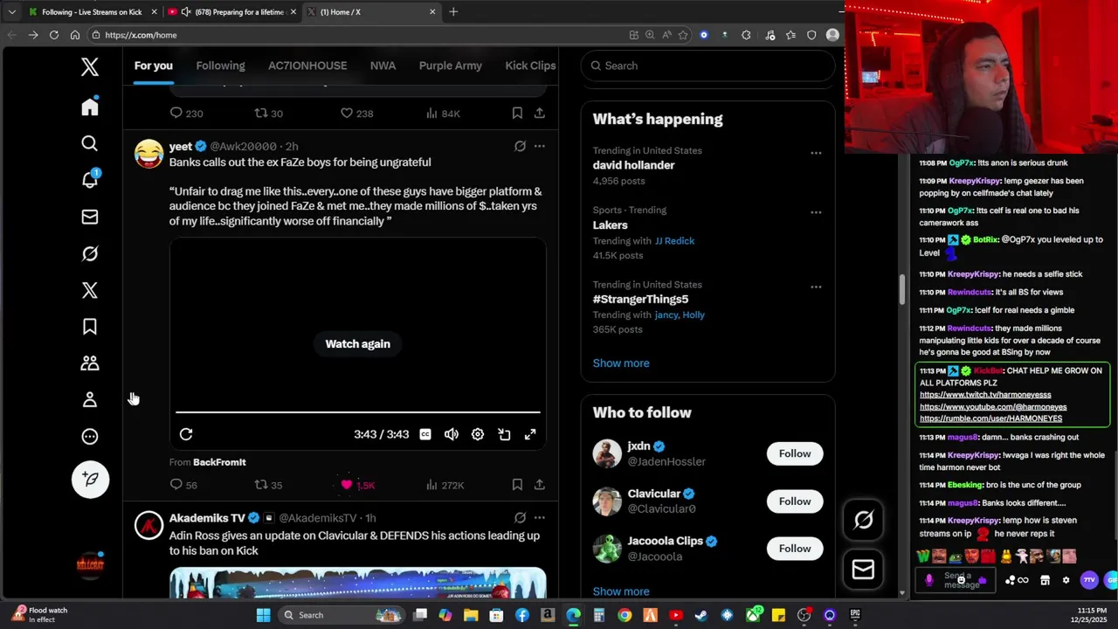Mute the video volume

(x=452, y=434)
